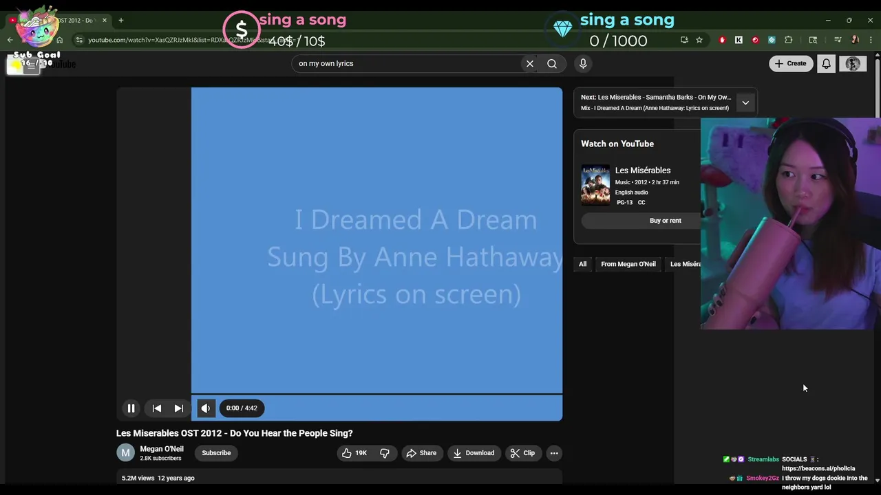Close the current YouTube browser tab
The image size is (881, 495).
coord(105,20)
